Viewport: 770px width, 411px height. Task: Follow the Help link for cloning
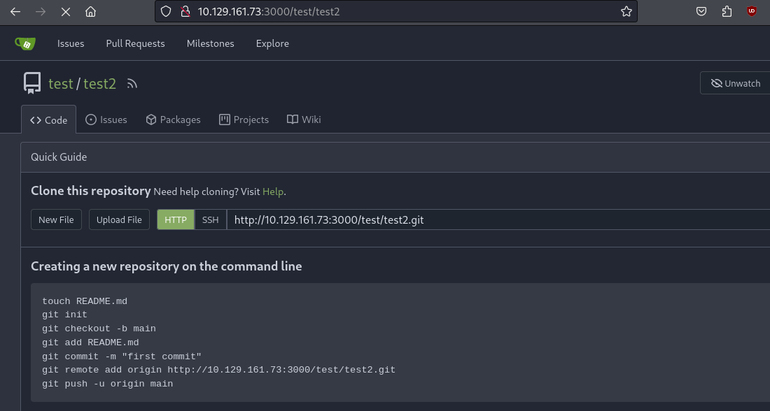272,192
